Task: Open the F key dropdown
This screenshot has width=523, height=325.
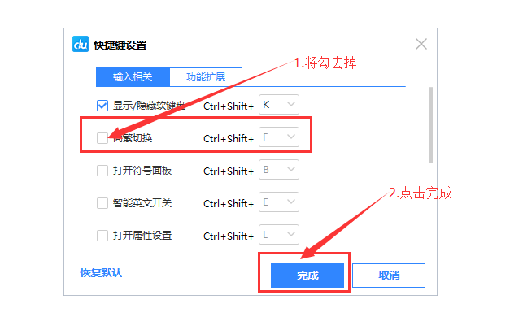Action: pyautogui.click(x=279, y=137)
